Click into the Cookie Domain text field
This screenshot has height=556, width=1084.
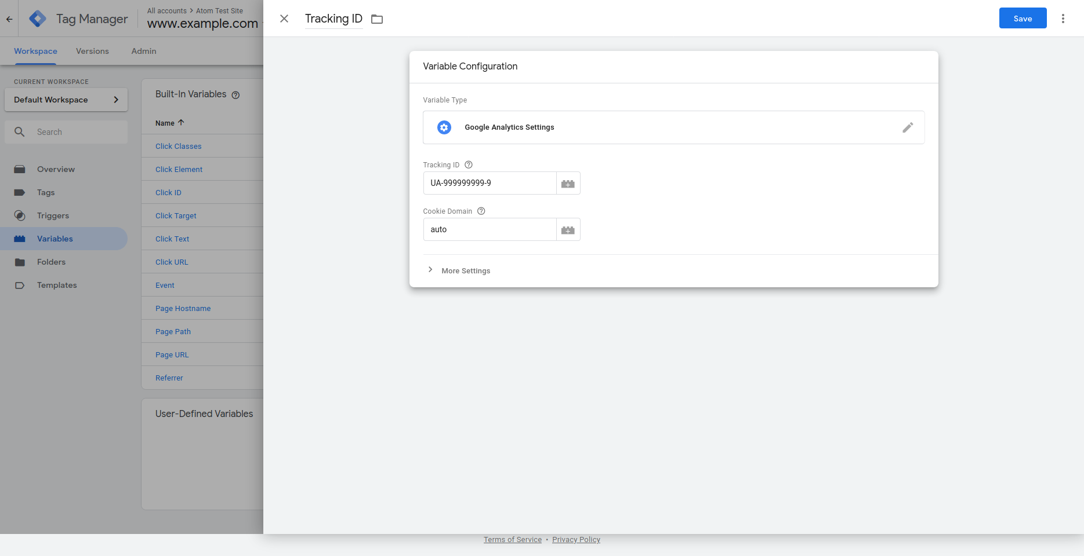[x=490, y=229]
